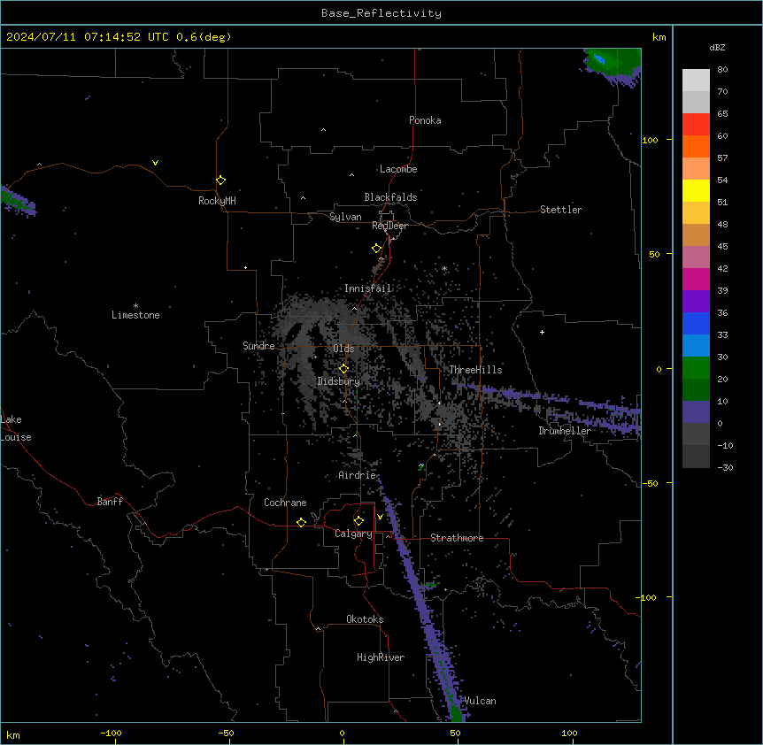Image resolution: width=763 pixels, height=745 pixels.
Task: Select the green echo near Vulcan at bottom
Action: 457,714
